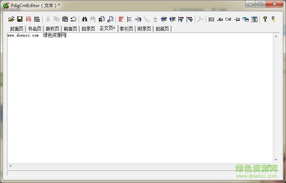Image resolution: width=286 pixels, height=183 pixels.
Task: Open help with the question mark icon
Action: tap(265, 19)
